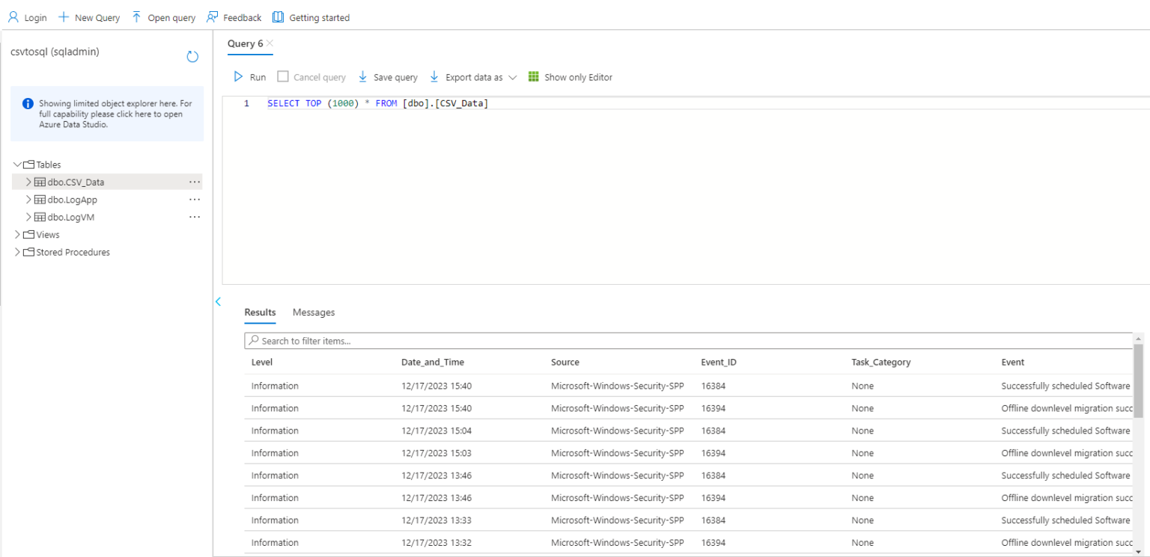Switch to the Messages tab
The image size is (1150, 557).
(x=313, y=313)
